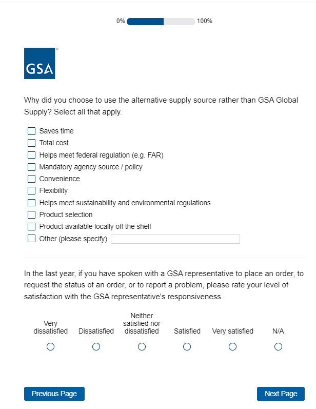This screenshot has width=316, height=409.
Task: Choose the Satisfied radio option
Action: 187,347
